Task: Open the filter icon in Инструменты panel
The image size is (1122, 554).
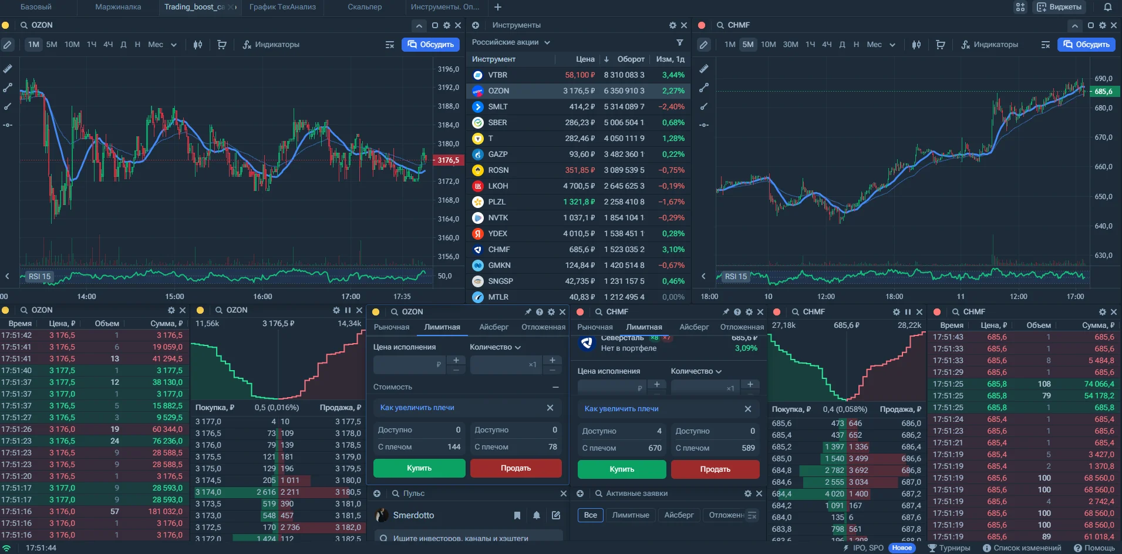Action: pyautogui.click(x=679, y=42)
